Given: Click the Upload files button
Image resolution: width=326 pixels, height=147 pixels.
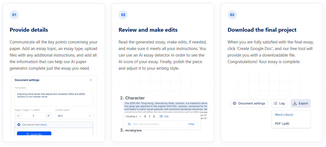Looking at the screenshot, I should pyautogui.click(x=34, y=134).
